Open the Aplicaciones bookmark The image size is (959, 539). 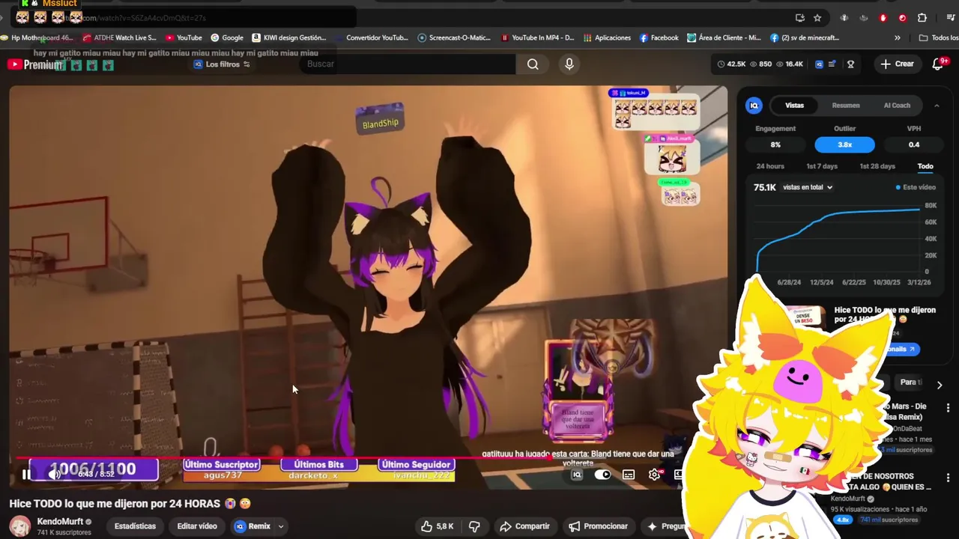(607, 37)
